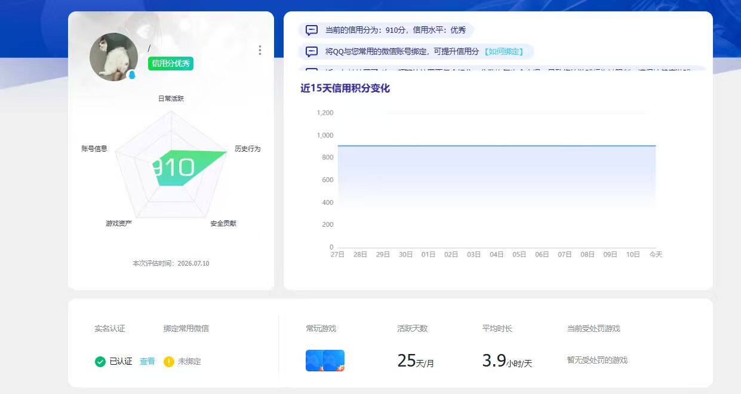Click the 400 value on the chart axis

coord(328,202)
